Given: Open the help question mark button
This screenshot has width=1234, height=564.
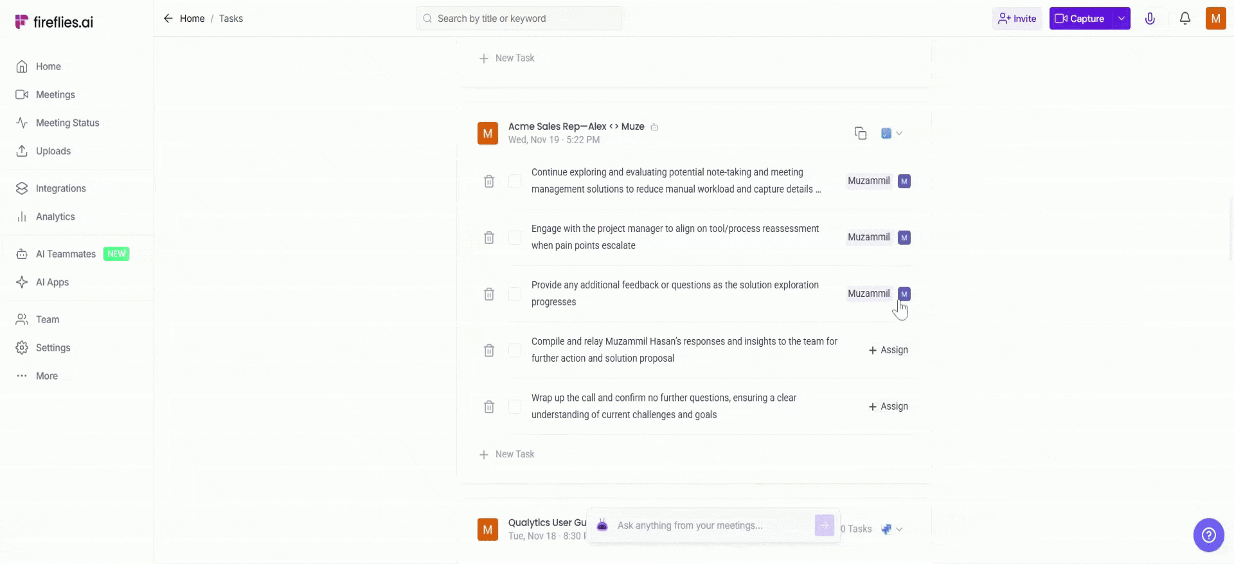Looking at the screenshot, I should [1208, 534].
